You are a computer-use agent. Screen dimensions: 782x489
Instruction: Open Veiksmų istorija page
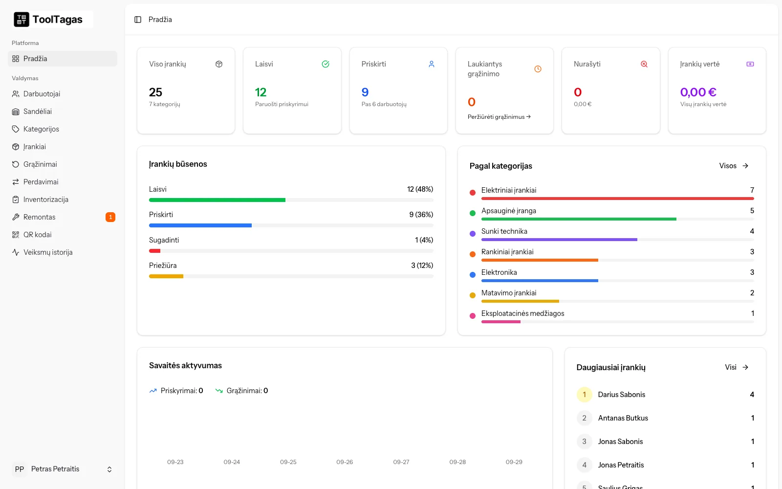63,252
